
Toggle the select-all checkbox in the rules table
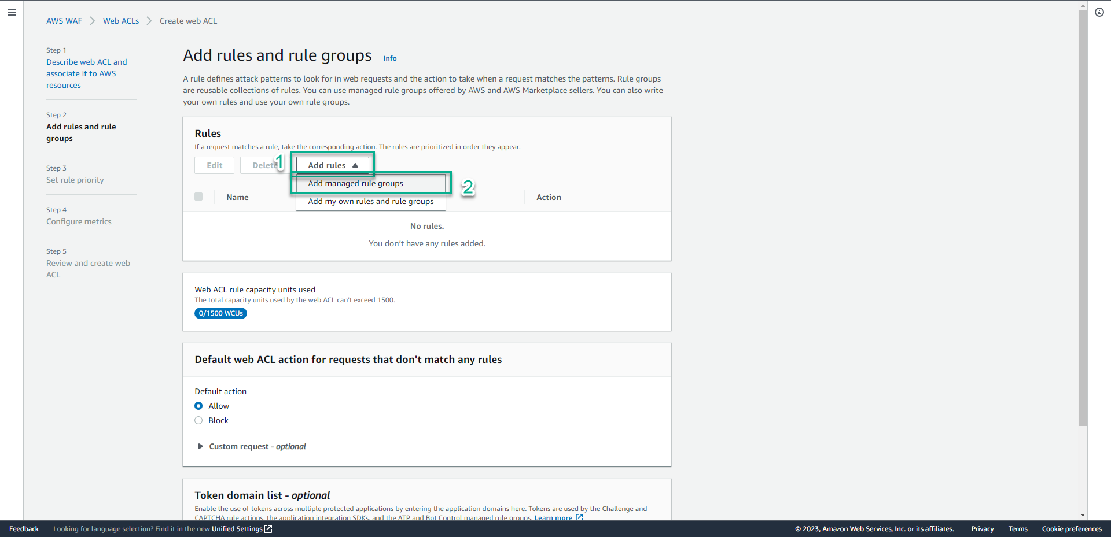point(198,197)
